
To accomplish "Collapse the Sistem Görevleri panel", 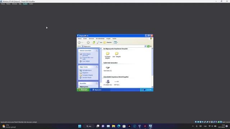I will point(97,51).
